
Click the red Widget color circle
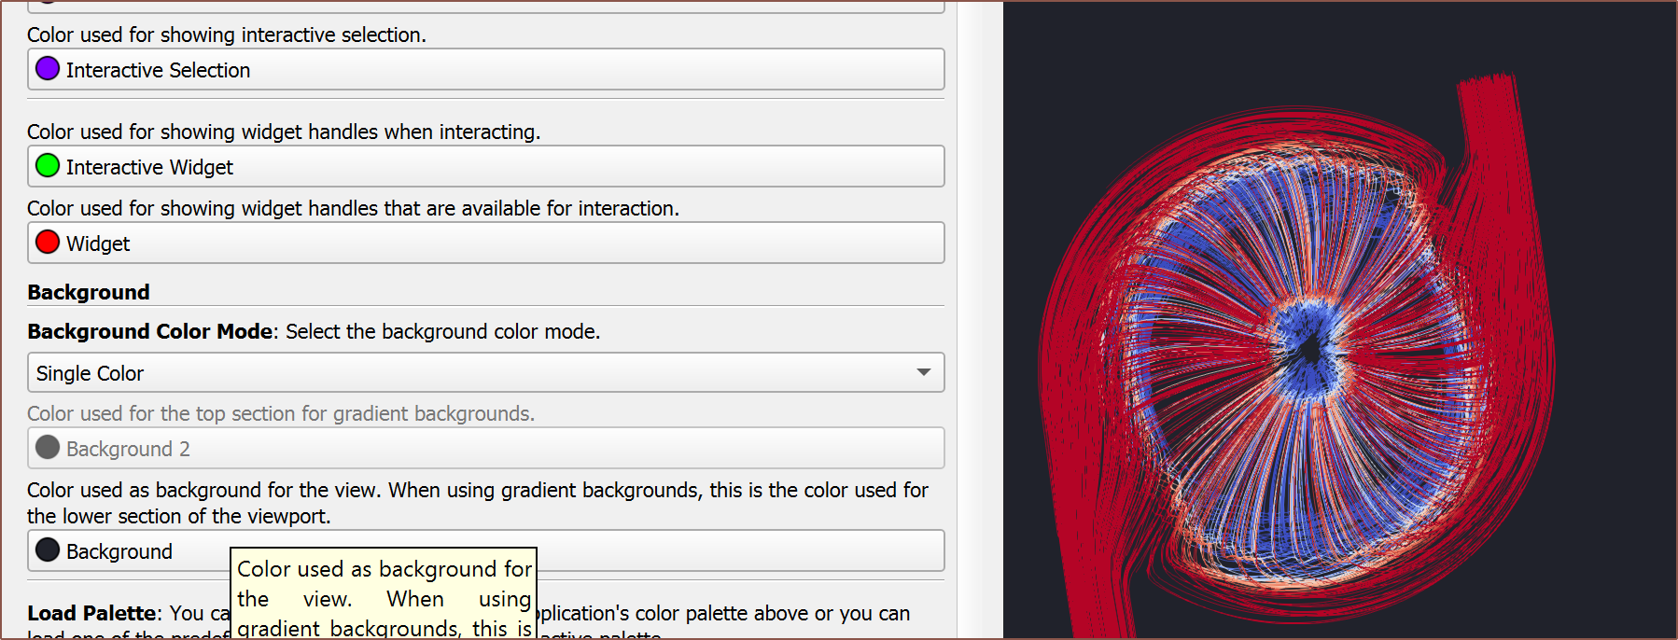coord(48,243)
